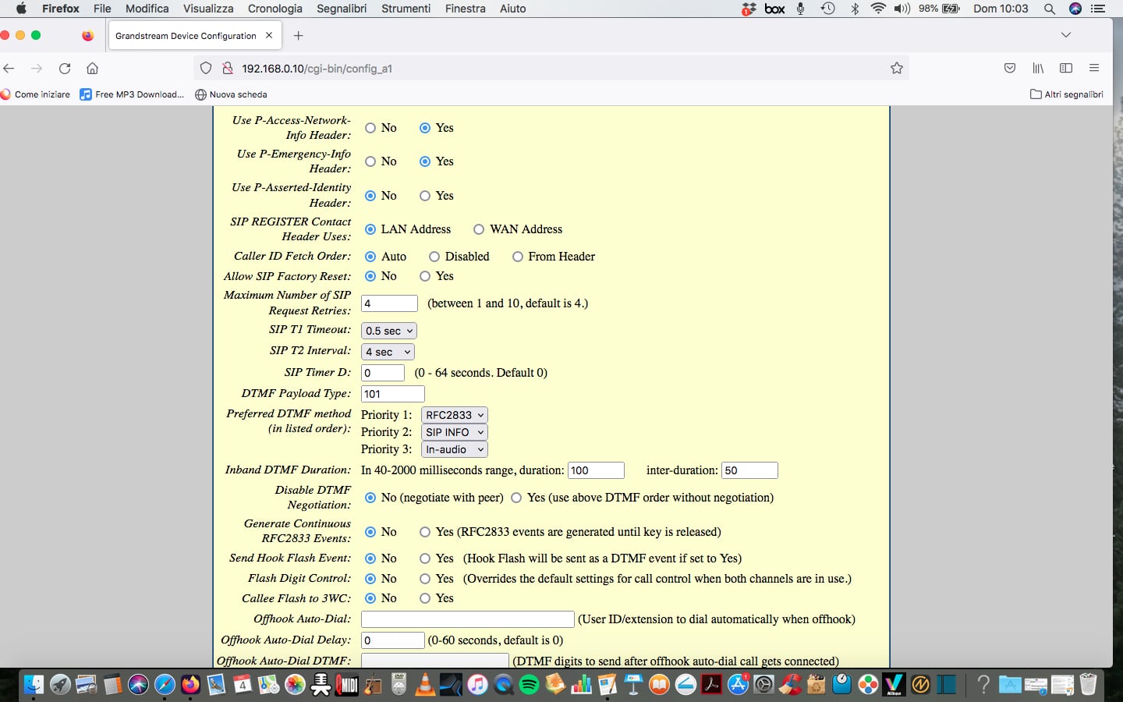Screen dimensions: 1123x702
Task: Open the Altri segnalibri bookmarks folder
Action: (x=1066, y=94)
